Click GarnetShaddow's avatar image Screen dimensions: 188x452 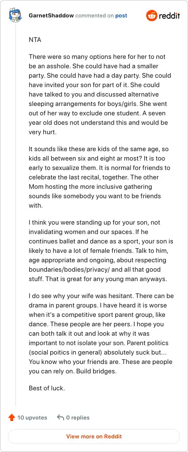coord(16,16)
